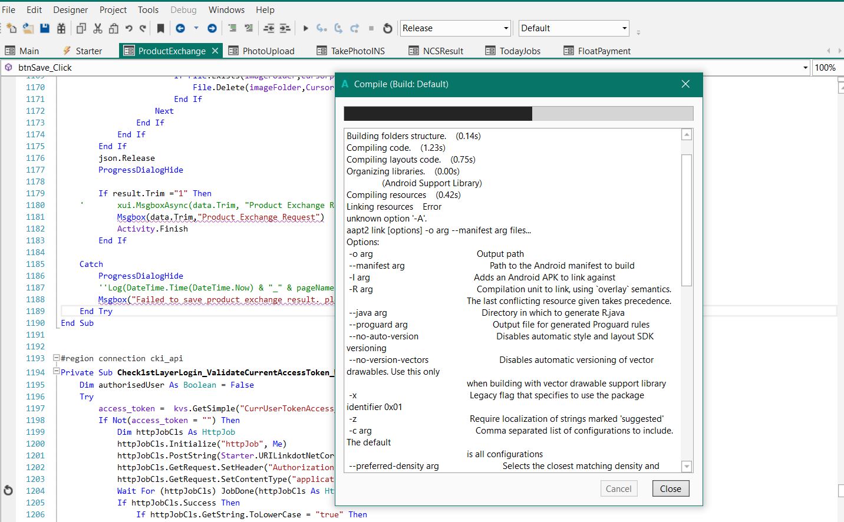Collapse the Check1stLayerLogin sub code block

57,372
